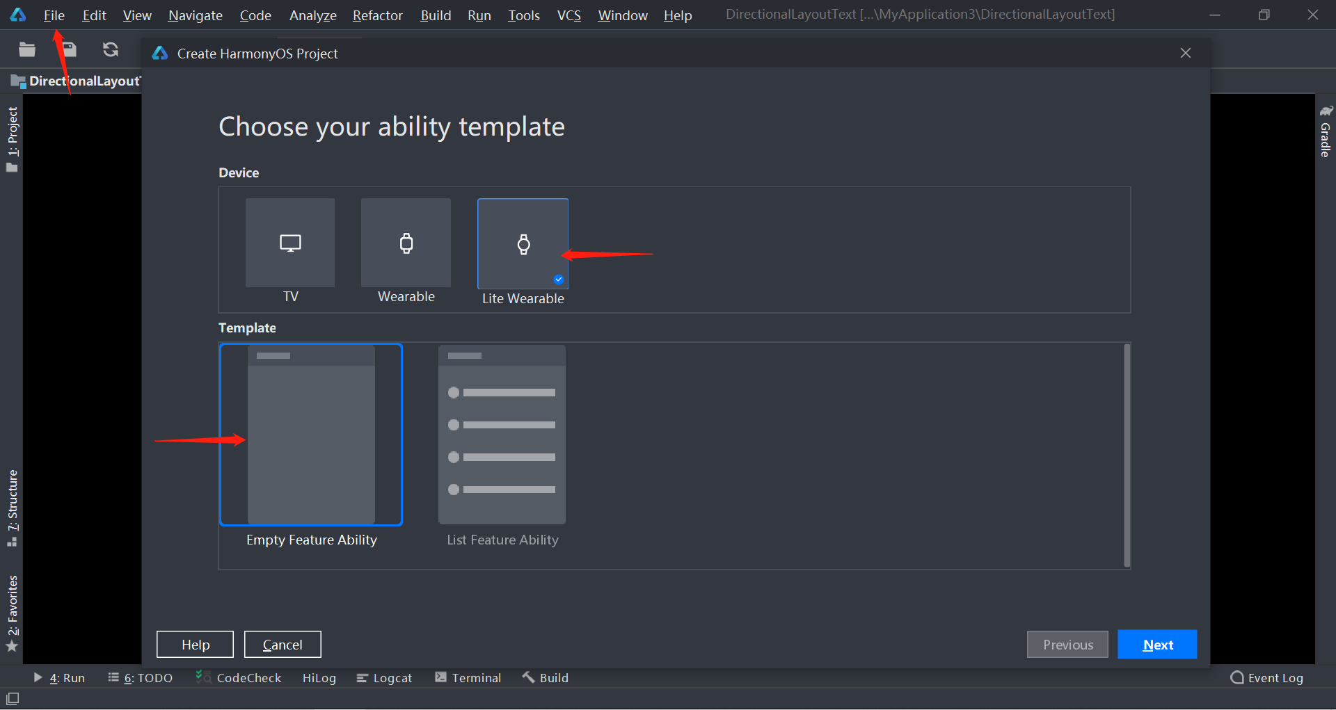Open the Edit menu
Image resolution: width=1336 pixels, height=710 pixels.
pyautogui.click(x=94, y=15)
